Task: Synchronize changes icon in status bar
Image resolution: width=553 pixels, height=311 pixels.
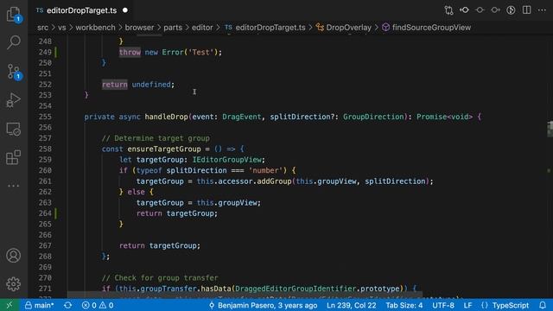Action: pos(67,305)
